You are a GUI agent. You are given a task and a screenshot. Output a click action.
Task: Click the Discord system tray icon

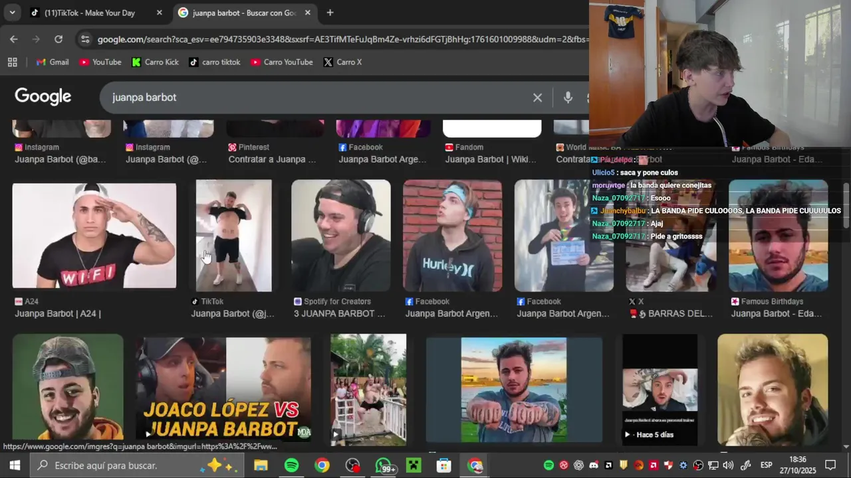pos(594,465)
